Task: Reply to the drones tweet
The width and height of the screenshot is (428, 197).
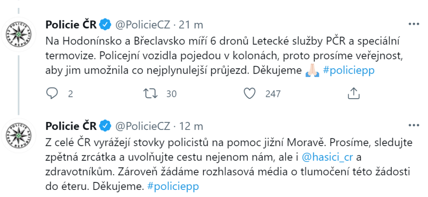Action: pyautogui.click(x=51, y=94)
